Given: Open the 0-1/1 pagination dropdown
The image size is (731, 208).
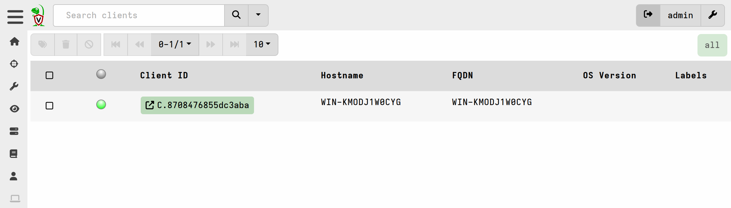Looking at the screenshot, I should point(174,44).
